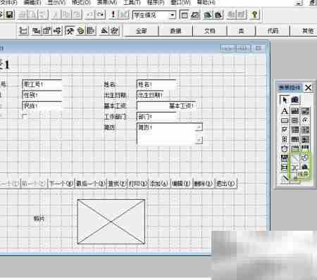317x280 pixels.
Task: Click the 下一个(N) button on the form
Action: [61, 184]
